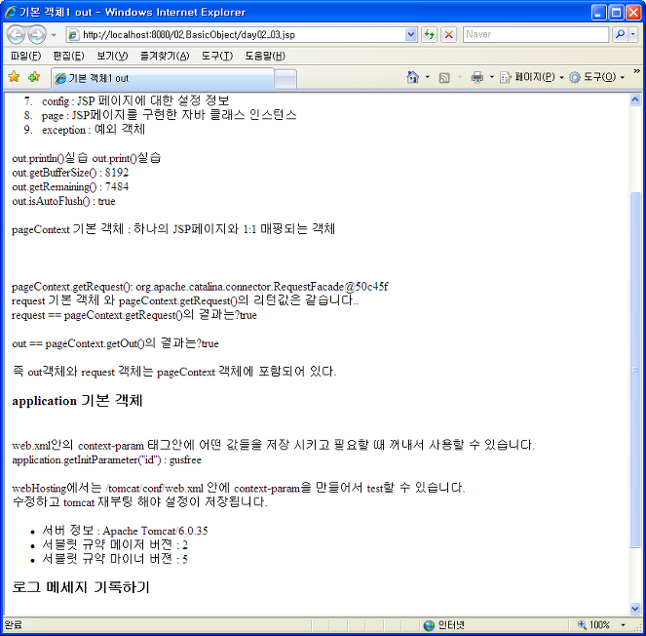The width and height of the screenshot is (646, 636).
Task: Click the text out.isAutoFlush() : true
Action: point(64,201)
